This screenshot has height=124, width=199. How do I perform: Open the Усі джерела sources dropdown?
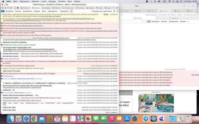(65, 11)
